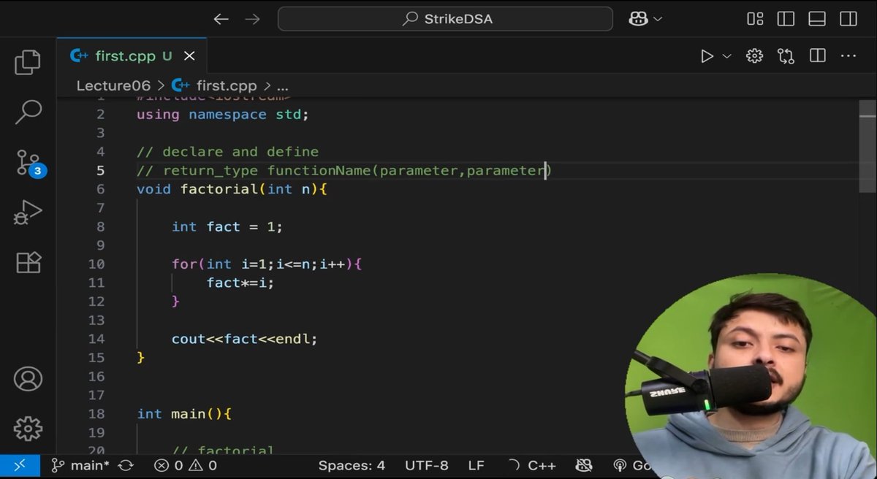Click line number 18 in the gutter
877x479 pixels.
point(96,414)
